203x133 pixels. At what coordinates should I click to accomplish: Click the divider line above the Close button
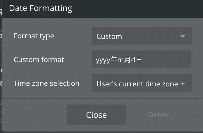click(x=102, y=98)
